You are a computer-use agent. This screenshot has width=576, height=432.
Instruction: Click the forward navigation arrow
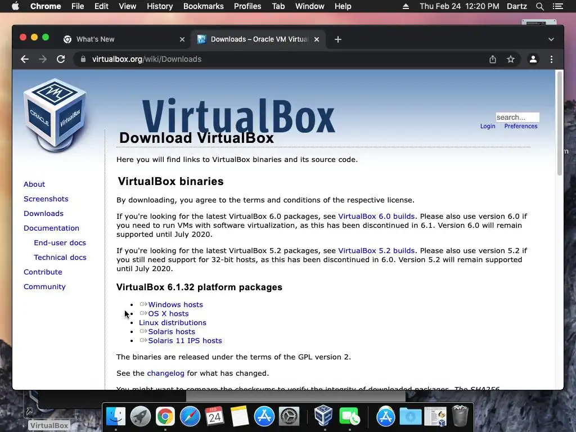point(43,59)
